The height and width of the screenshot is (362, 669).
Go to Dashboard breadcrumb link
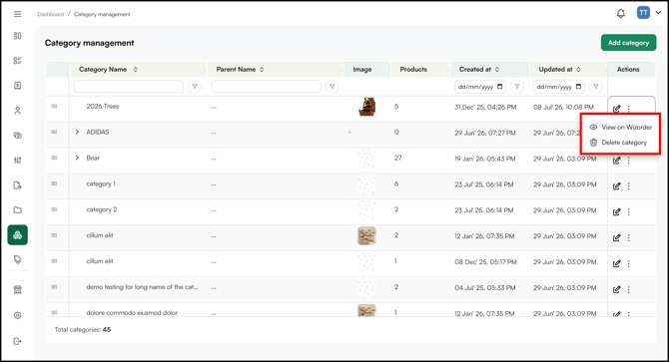click(x=50, y=14)
